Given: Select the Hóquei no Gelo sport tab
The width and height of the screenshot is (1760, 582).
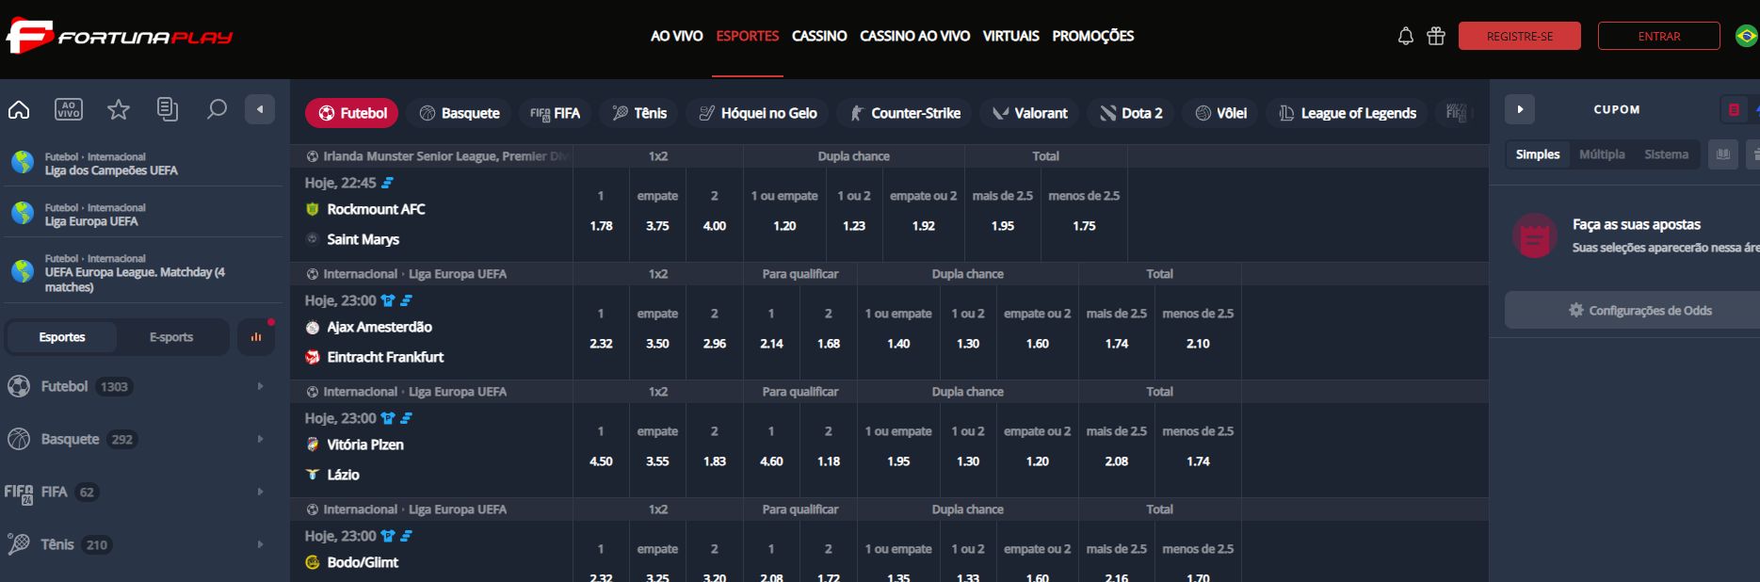Looking at the screenshot, I should [x=757, y=113].
